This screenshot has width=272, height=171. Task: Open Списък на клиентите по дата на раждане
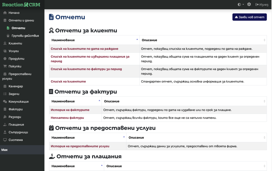tap(84, 49)
